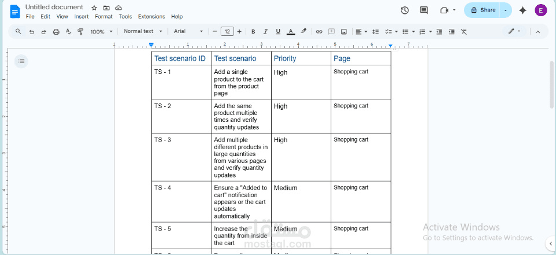The width and height of the screenshot is (556, 255).
Task: Open the Arial font dropdown
Action: coord(188,31)
